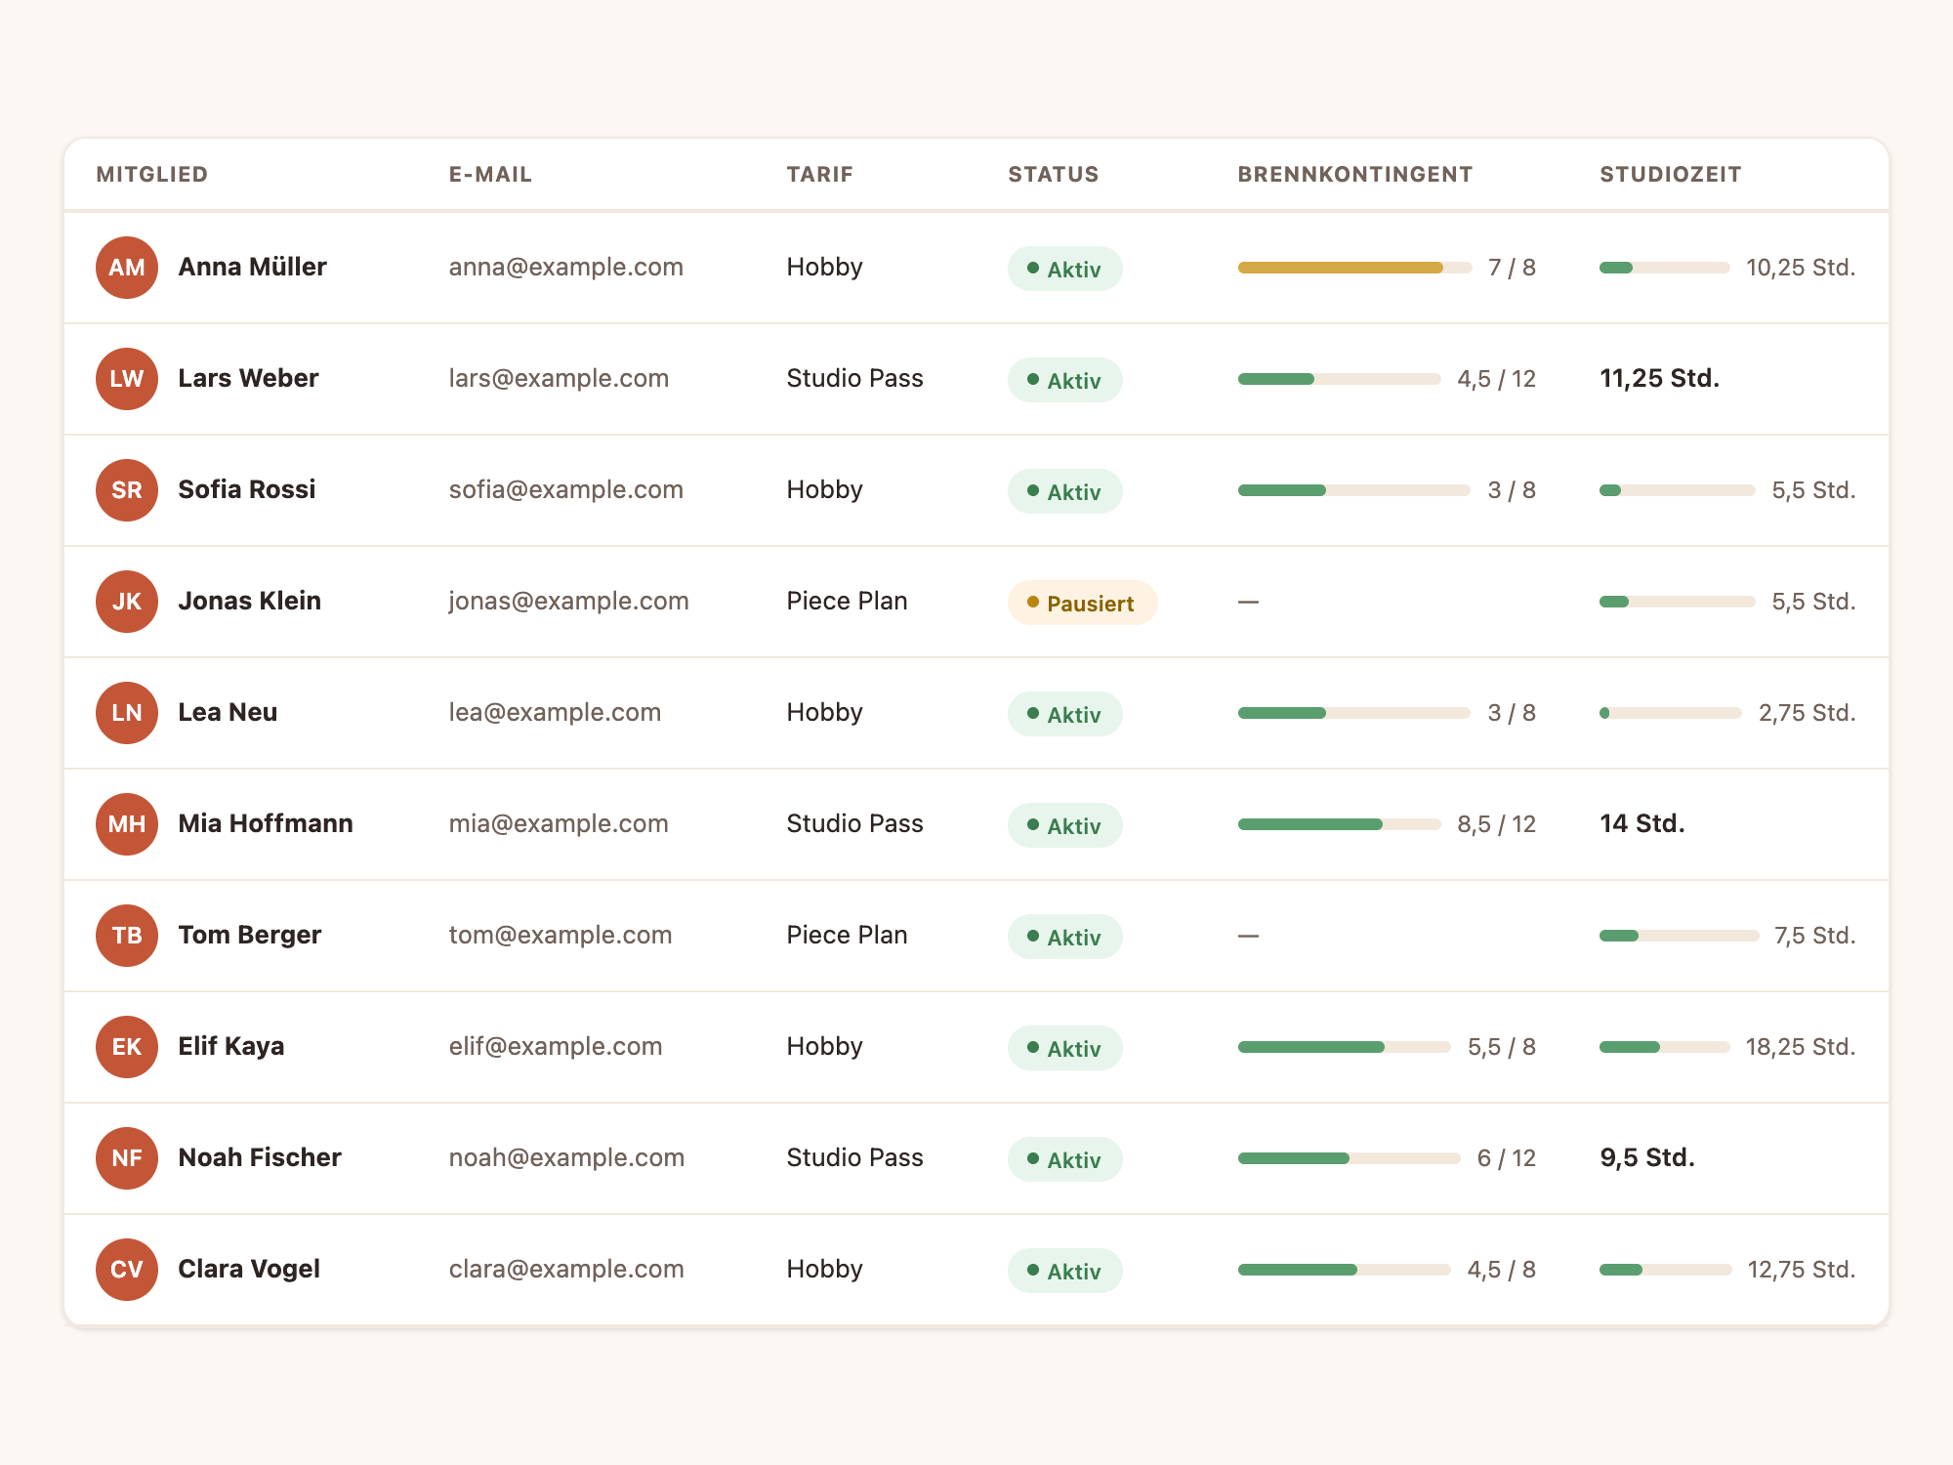The height and width of the screenshot is (1465, 1953).
Task: Click the 11,25 Std. value
Action: (1659, 379)
